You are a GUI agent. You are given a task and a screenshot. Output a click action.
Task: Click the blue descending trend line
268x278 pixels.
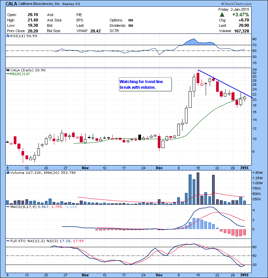225,84
